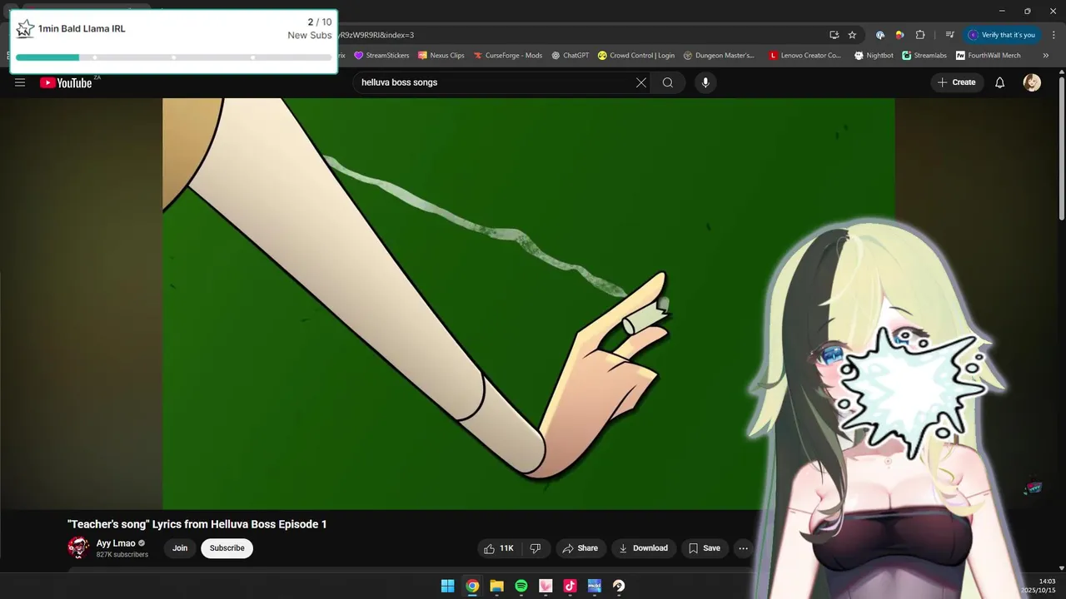Open TikTok app in the taskbar
The width and height of the screenshot is (1066, 599).
coord(570,586)
